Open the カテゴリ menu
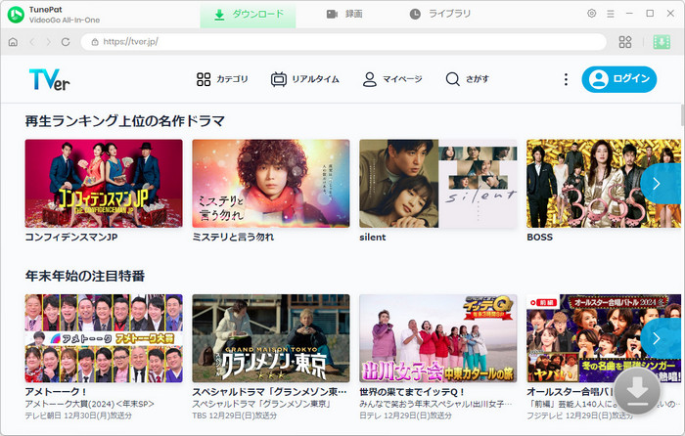This screenshot has height=436, width=685. click(x=222, y=79)
